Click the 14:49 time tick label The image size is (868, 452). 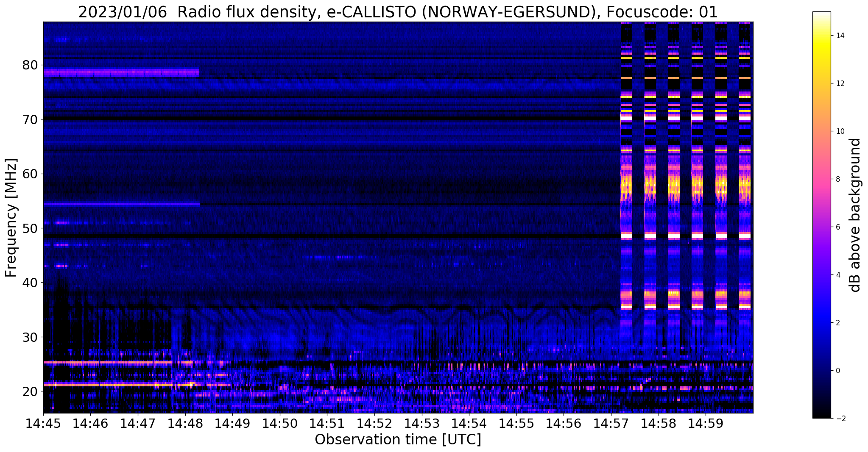(232, 423)
